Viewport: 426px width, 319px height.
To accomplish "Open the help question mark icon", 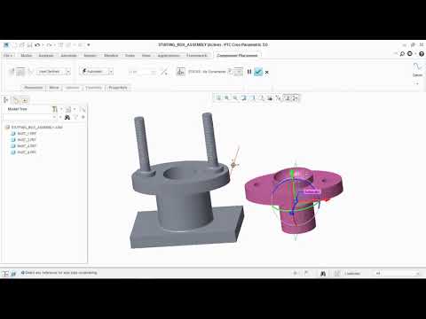I will click(x=422, y=54).
